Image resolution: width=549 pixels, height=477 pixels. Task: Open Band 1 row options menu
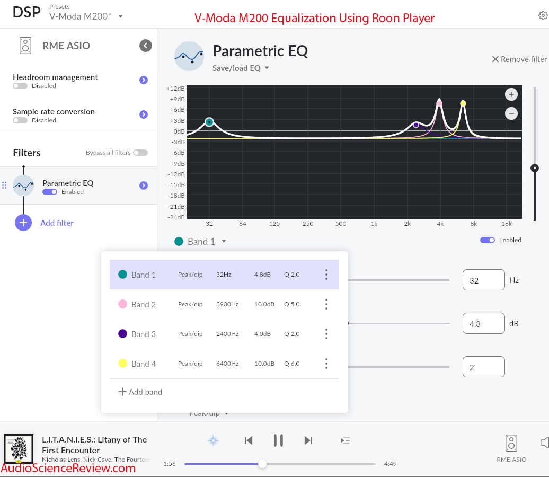click(x=326, y=275)
